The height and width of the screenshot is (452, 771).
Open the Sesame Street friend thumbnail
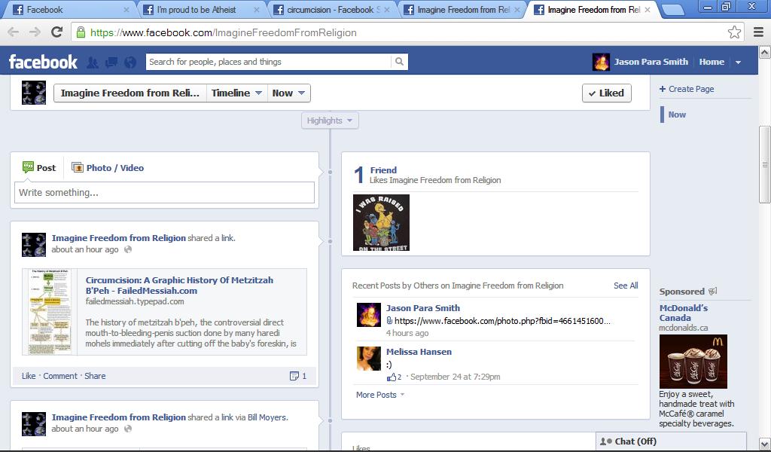[381, 223]
